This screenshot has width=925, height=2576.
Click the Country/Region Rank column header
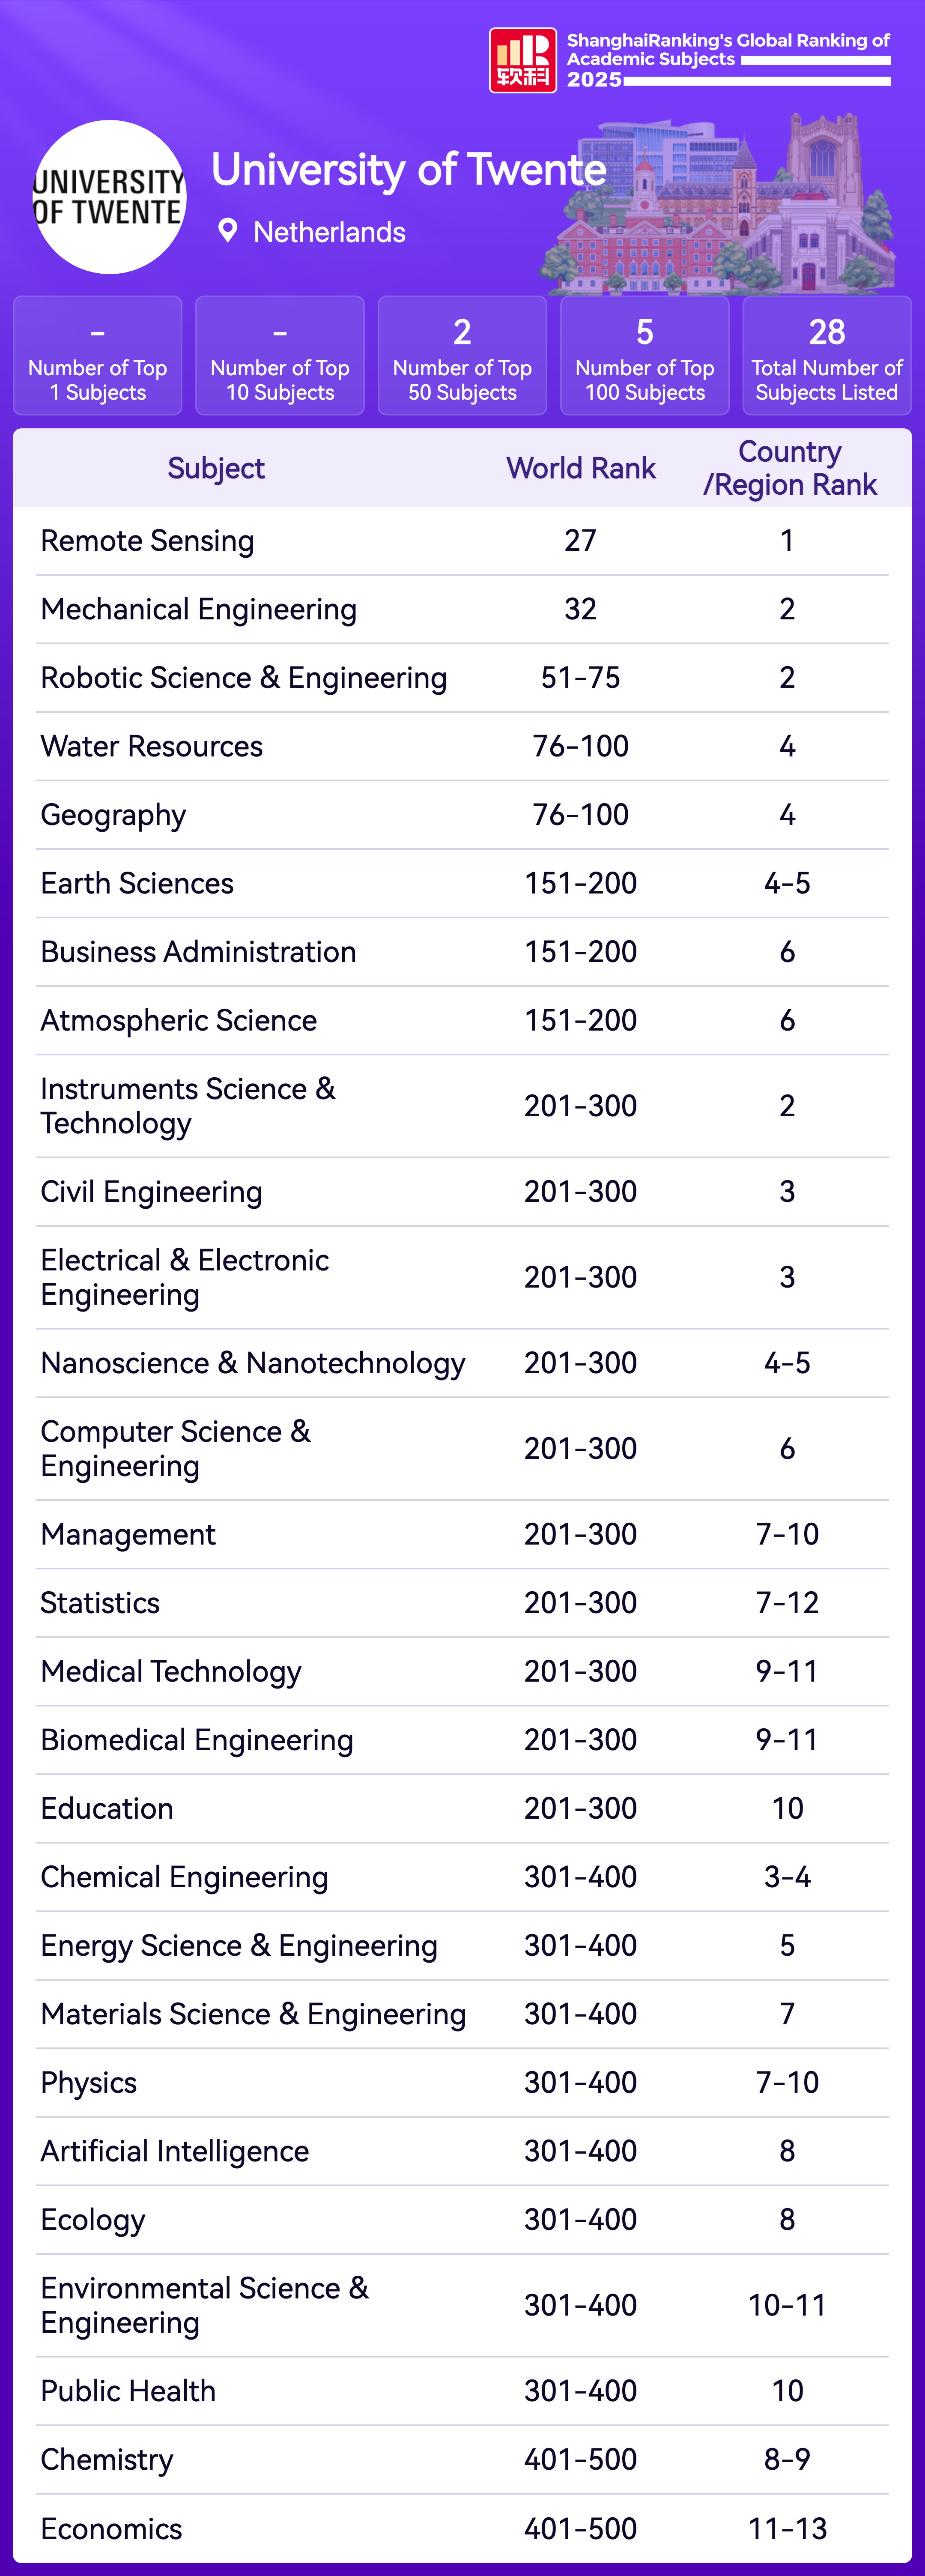pyautogui.click(x=789, y=468)
